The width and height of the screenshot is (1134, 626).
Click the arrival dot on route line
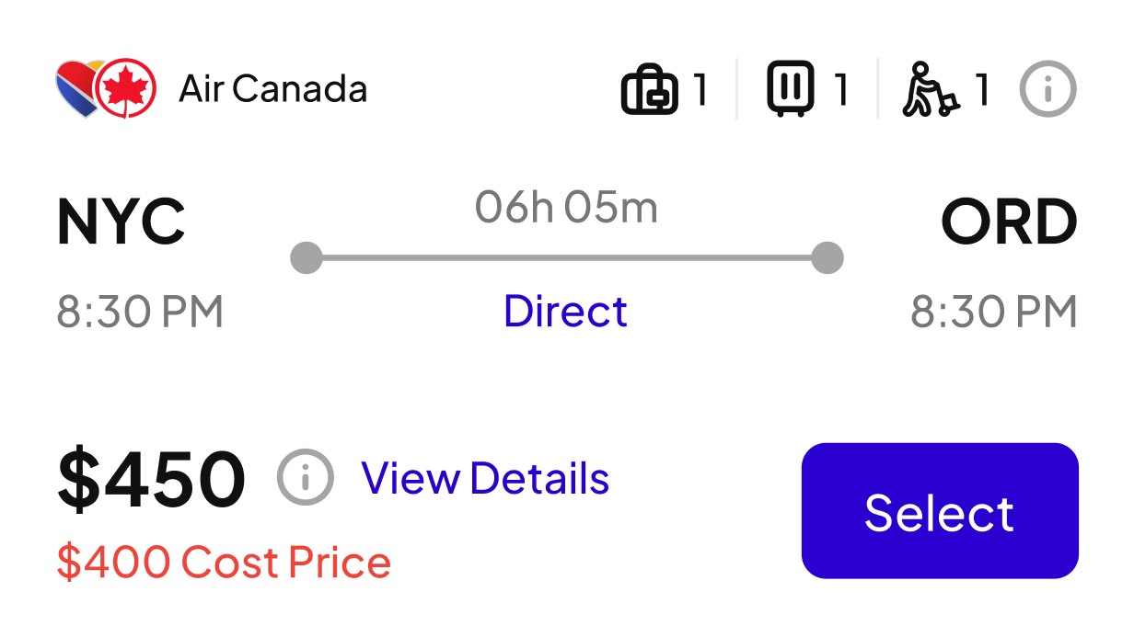coord(827,257)
